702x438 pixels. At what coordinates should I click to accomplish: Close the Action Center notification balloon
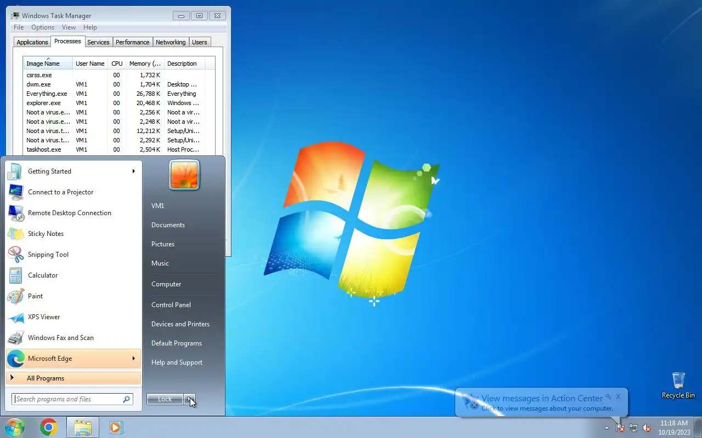pos(618,396)
